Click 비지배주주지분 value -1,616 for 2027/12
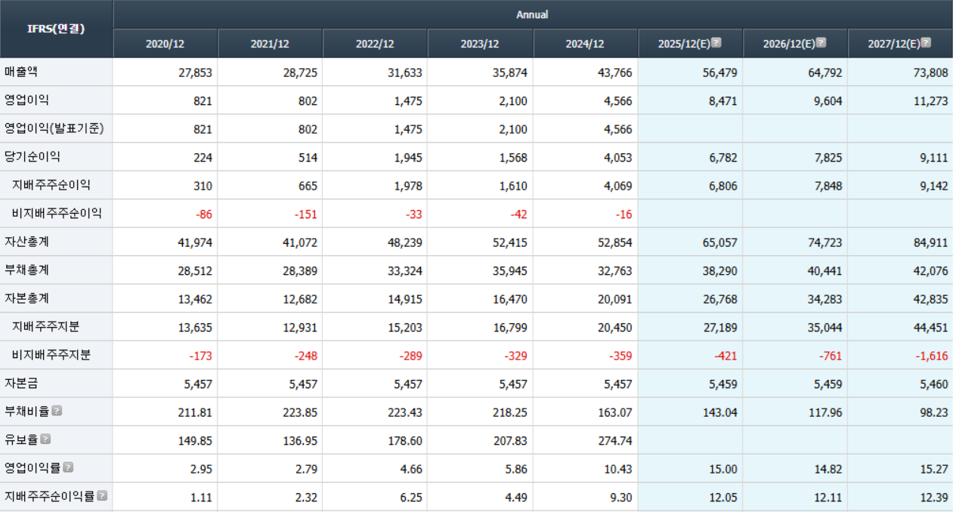Image resolution: width=953 pixels, height=512 pixels. 931,356
